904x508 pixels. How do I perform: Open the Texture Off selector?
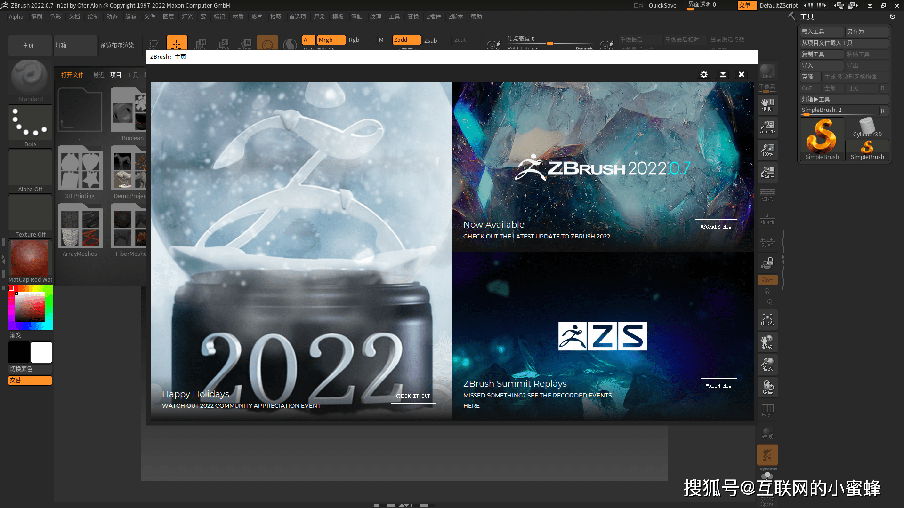[x=30, y=216]
